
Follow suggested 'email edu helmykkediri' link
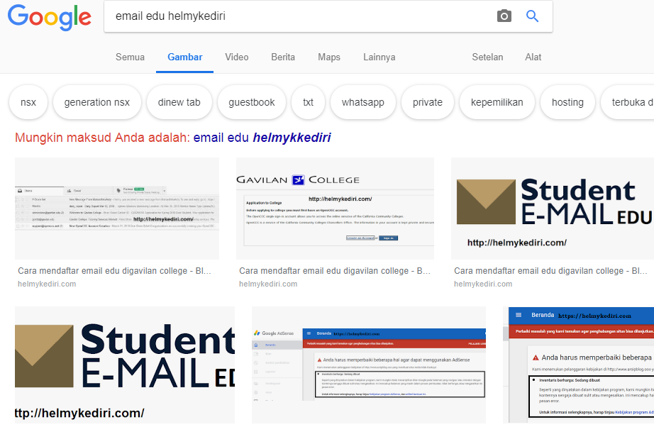pos(262,138)
